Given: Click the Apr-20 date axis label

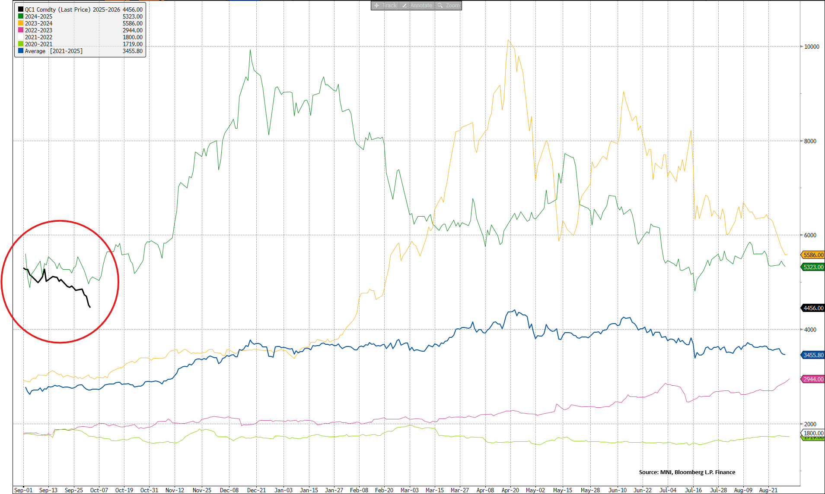Looking at the screenshot, I should pos(510,490).
